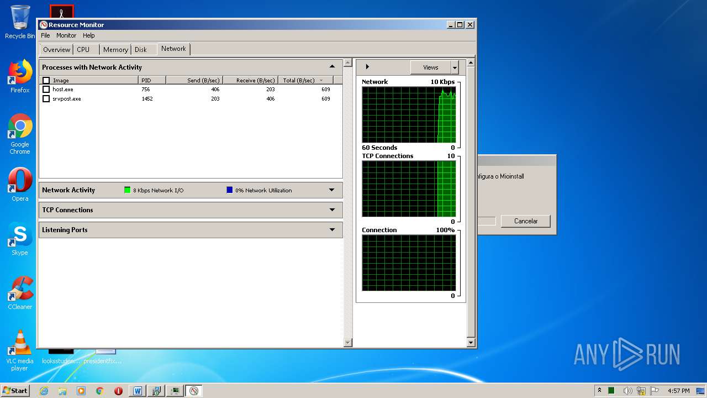The width and height of the screenshot is (707, 398).
Task: Switch to Word in the taskbar
Action: point(138,391)
